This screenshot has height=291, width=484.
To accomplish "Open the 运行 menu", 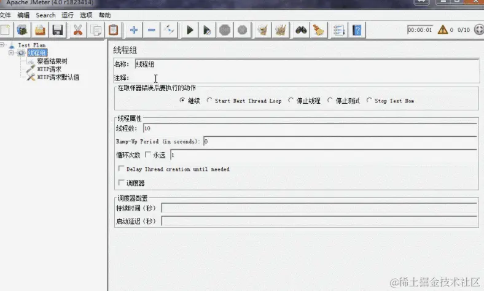I will tap(68, 15).
